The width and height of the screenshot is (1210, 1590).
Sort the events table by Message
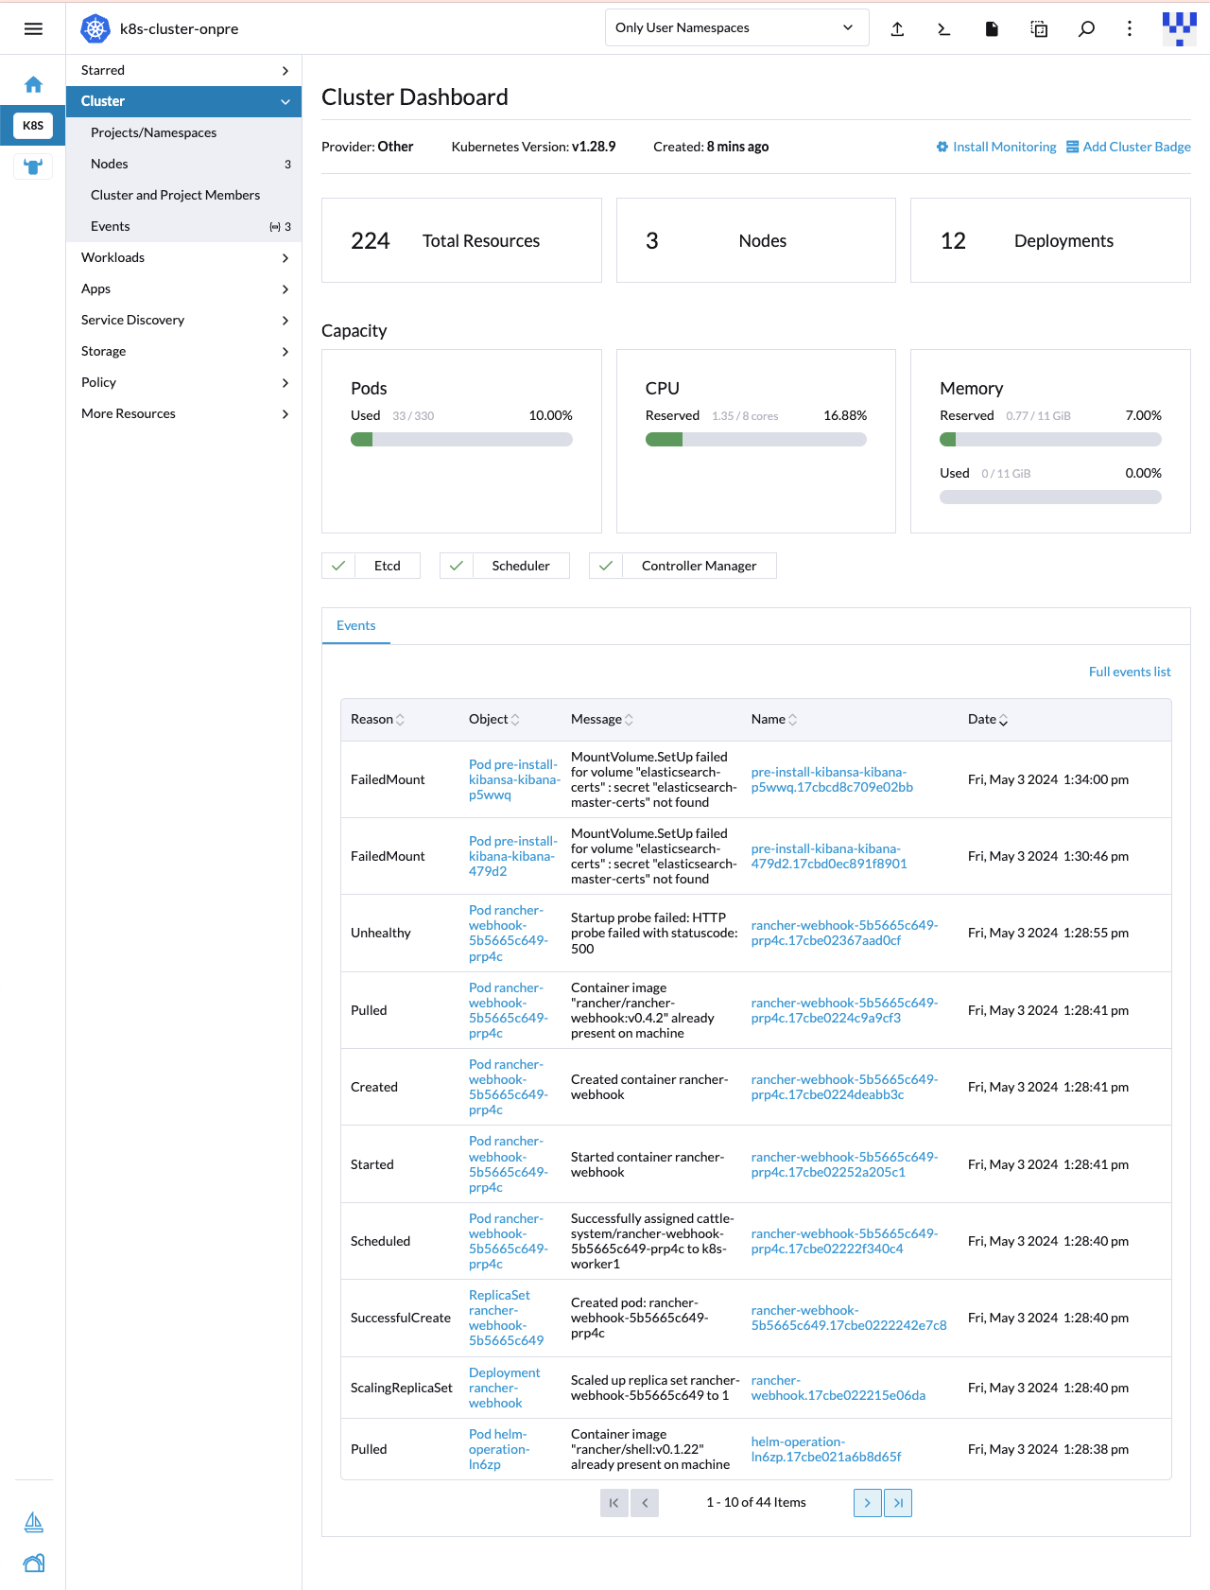click(x=602, y=719)
